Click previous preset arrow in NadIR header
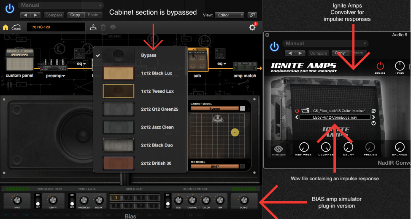The width and height of the screenshot is (411, 219). [290, 53]
